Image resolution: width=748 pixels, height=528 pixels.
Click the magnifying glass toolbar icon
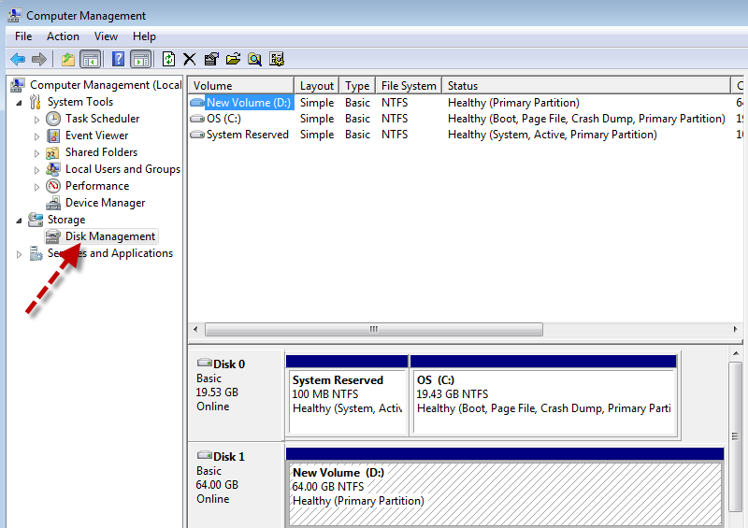(x=254, y=59)
